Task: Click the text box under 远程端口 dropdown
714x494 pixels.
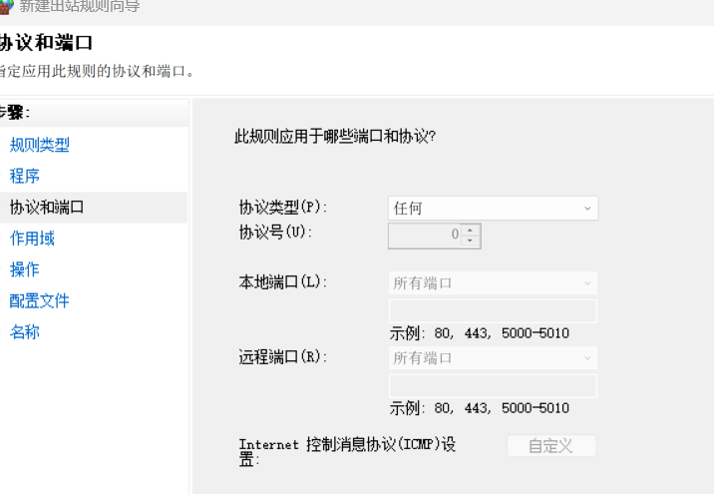Action: pyautogui.click(x=493, y=385)
